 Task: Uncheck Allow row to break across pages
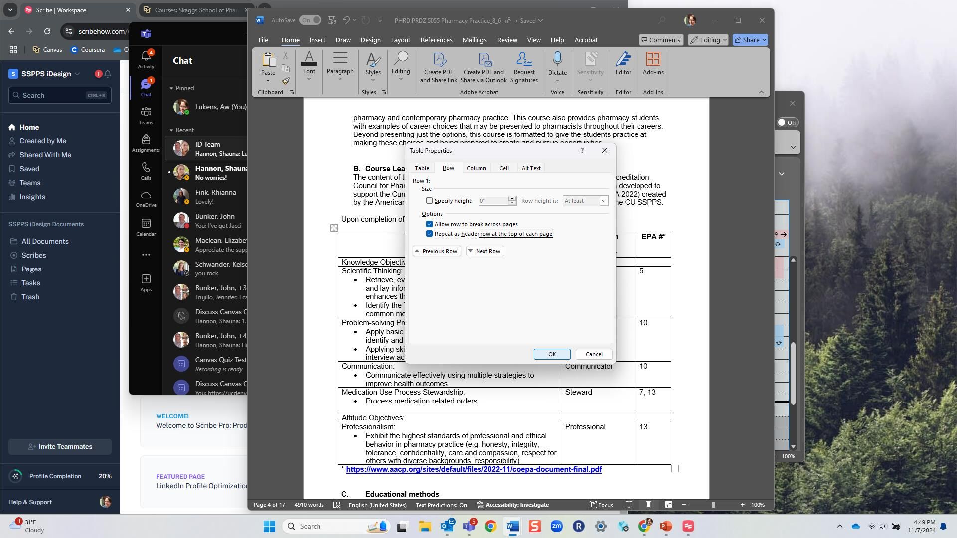click(429, 224)
